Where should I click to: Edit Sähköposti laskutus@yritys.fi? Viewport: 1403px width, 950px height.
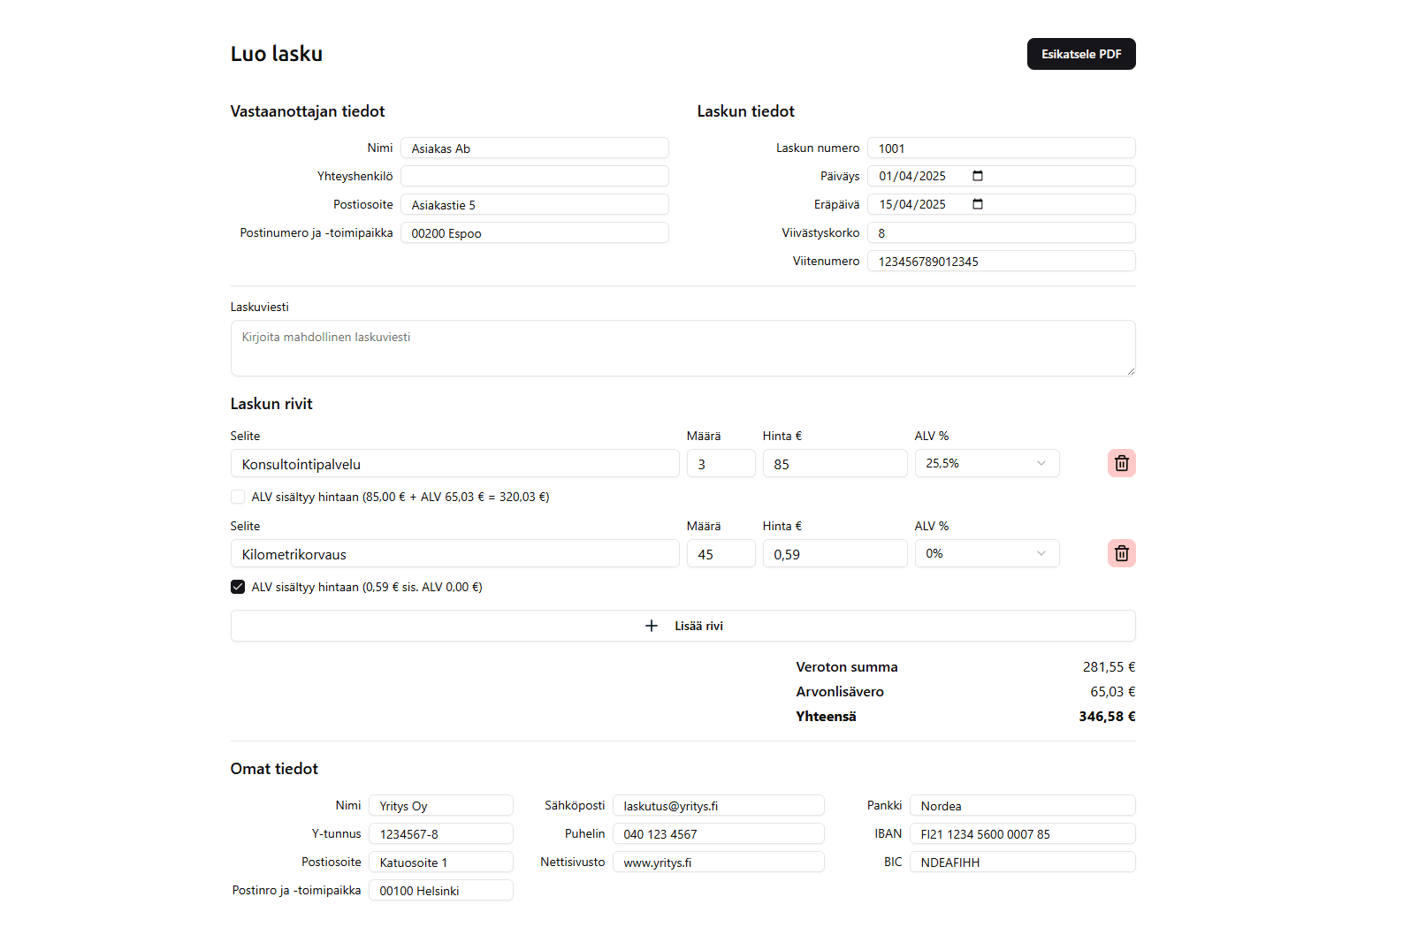coord(719,805)
